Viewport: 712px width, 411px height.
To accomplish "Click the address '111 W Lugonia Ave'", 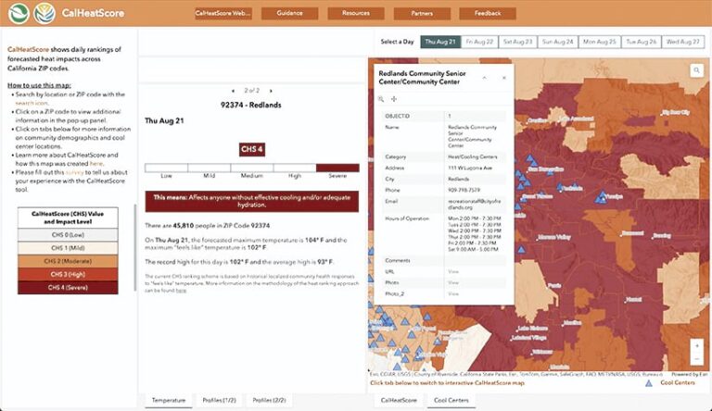I will pos(470,168).
